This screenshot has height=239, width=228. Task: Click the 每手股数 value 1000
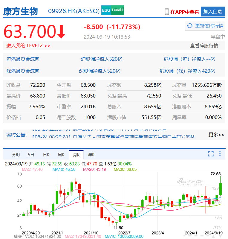pyautogui.click(x=90, y=117)
